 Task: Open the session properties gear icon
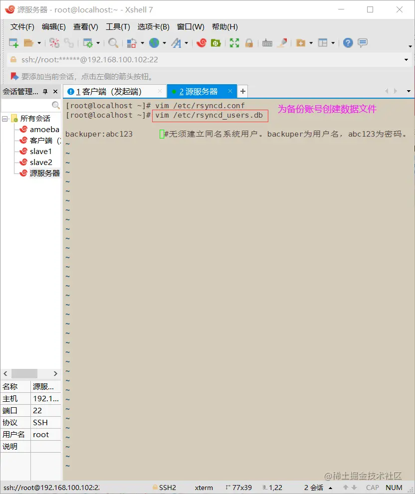tap(88, 43)
